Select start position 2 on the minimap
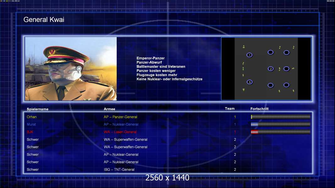 (x=271, y=69)
